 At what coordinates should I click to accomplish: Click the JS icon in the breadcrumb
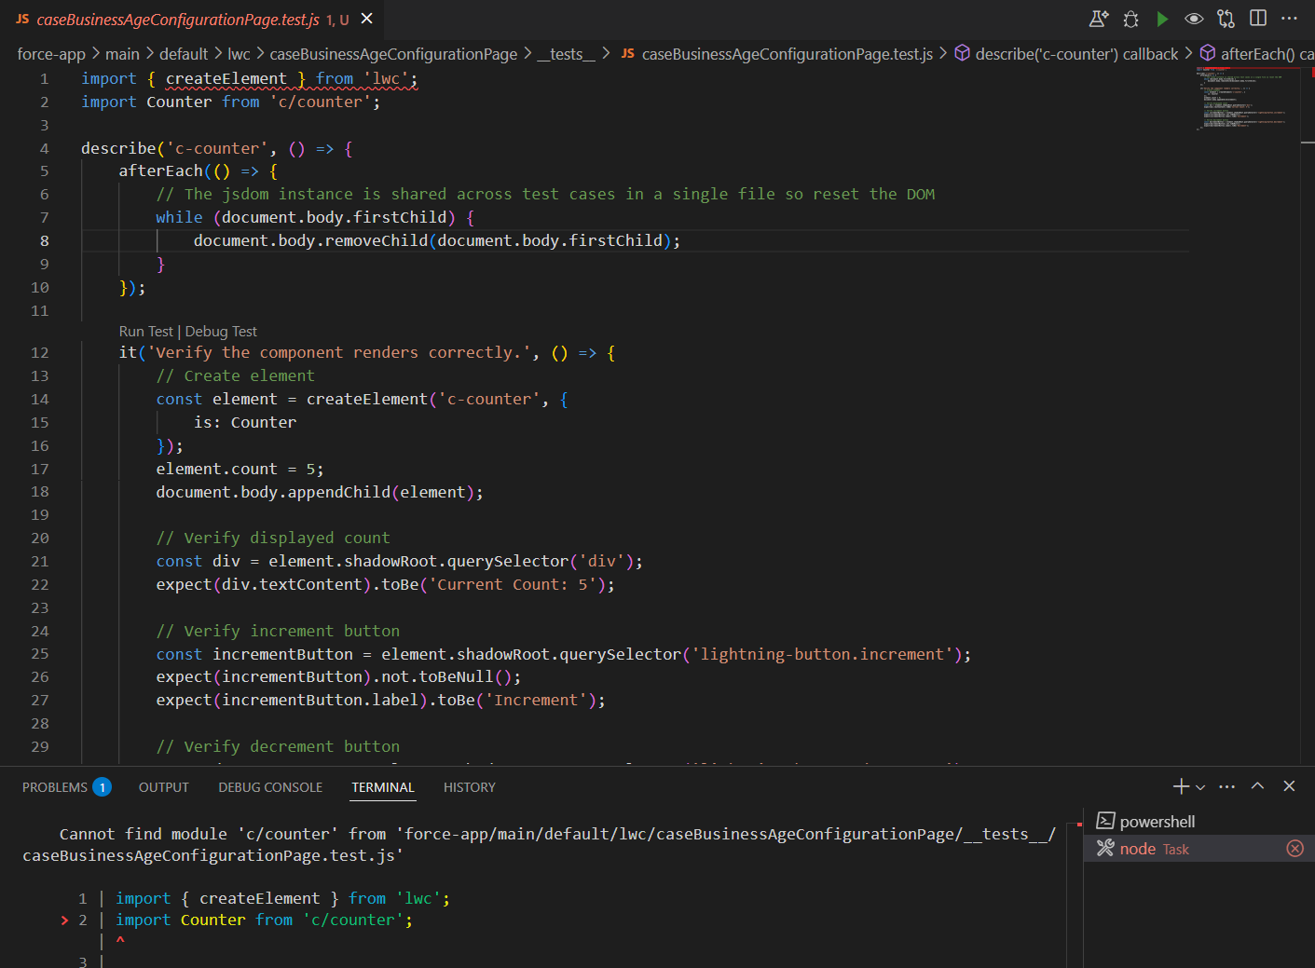[x=628, y=54]
